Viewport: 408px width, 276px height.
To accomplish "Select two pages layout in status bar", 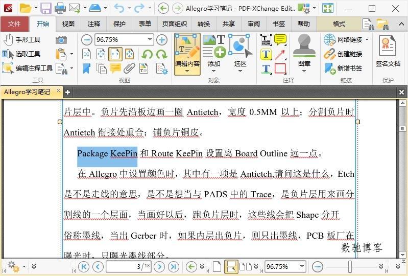I will click(x=246, y=266).
